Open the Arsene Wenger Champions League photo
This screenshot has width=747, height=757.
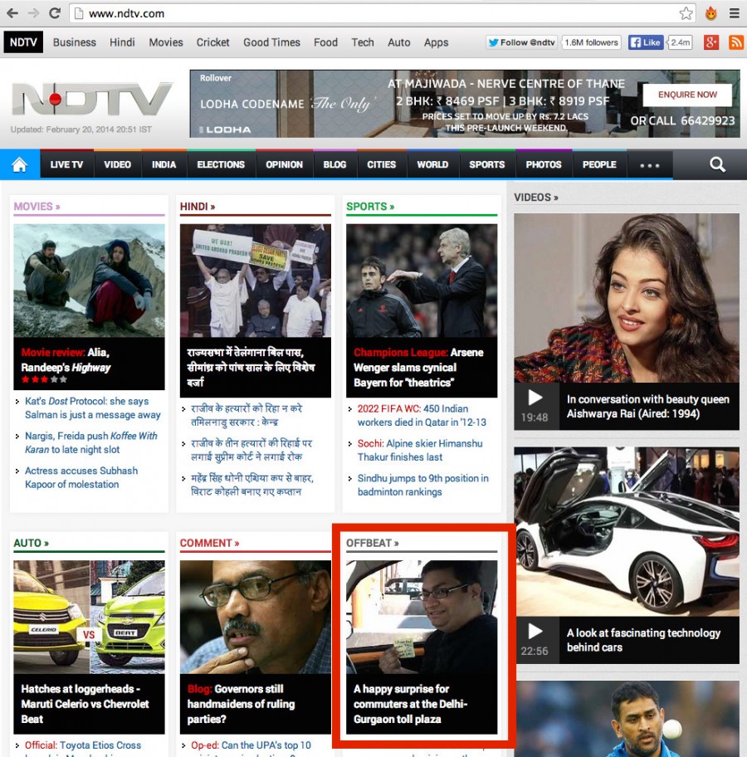[x=422, y=281]
